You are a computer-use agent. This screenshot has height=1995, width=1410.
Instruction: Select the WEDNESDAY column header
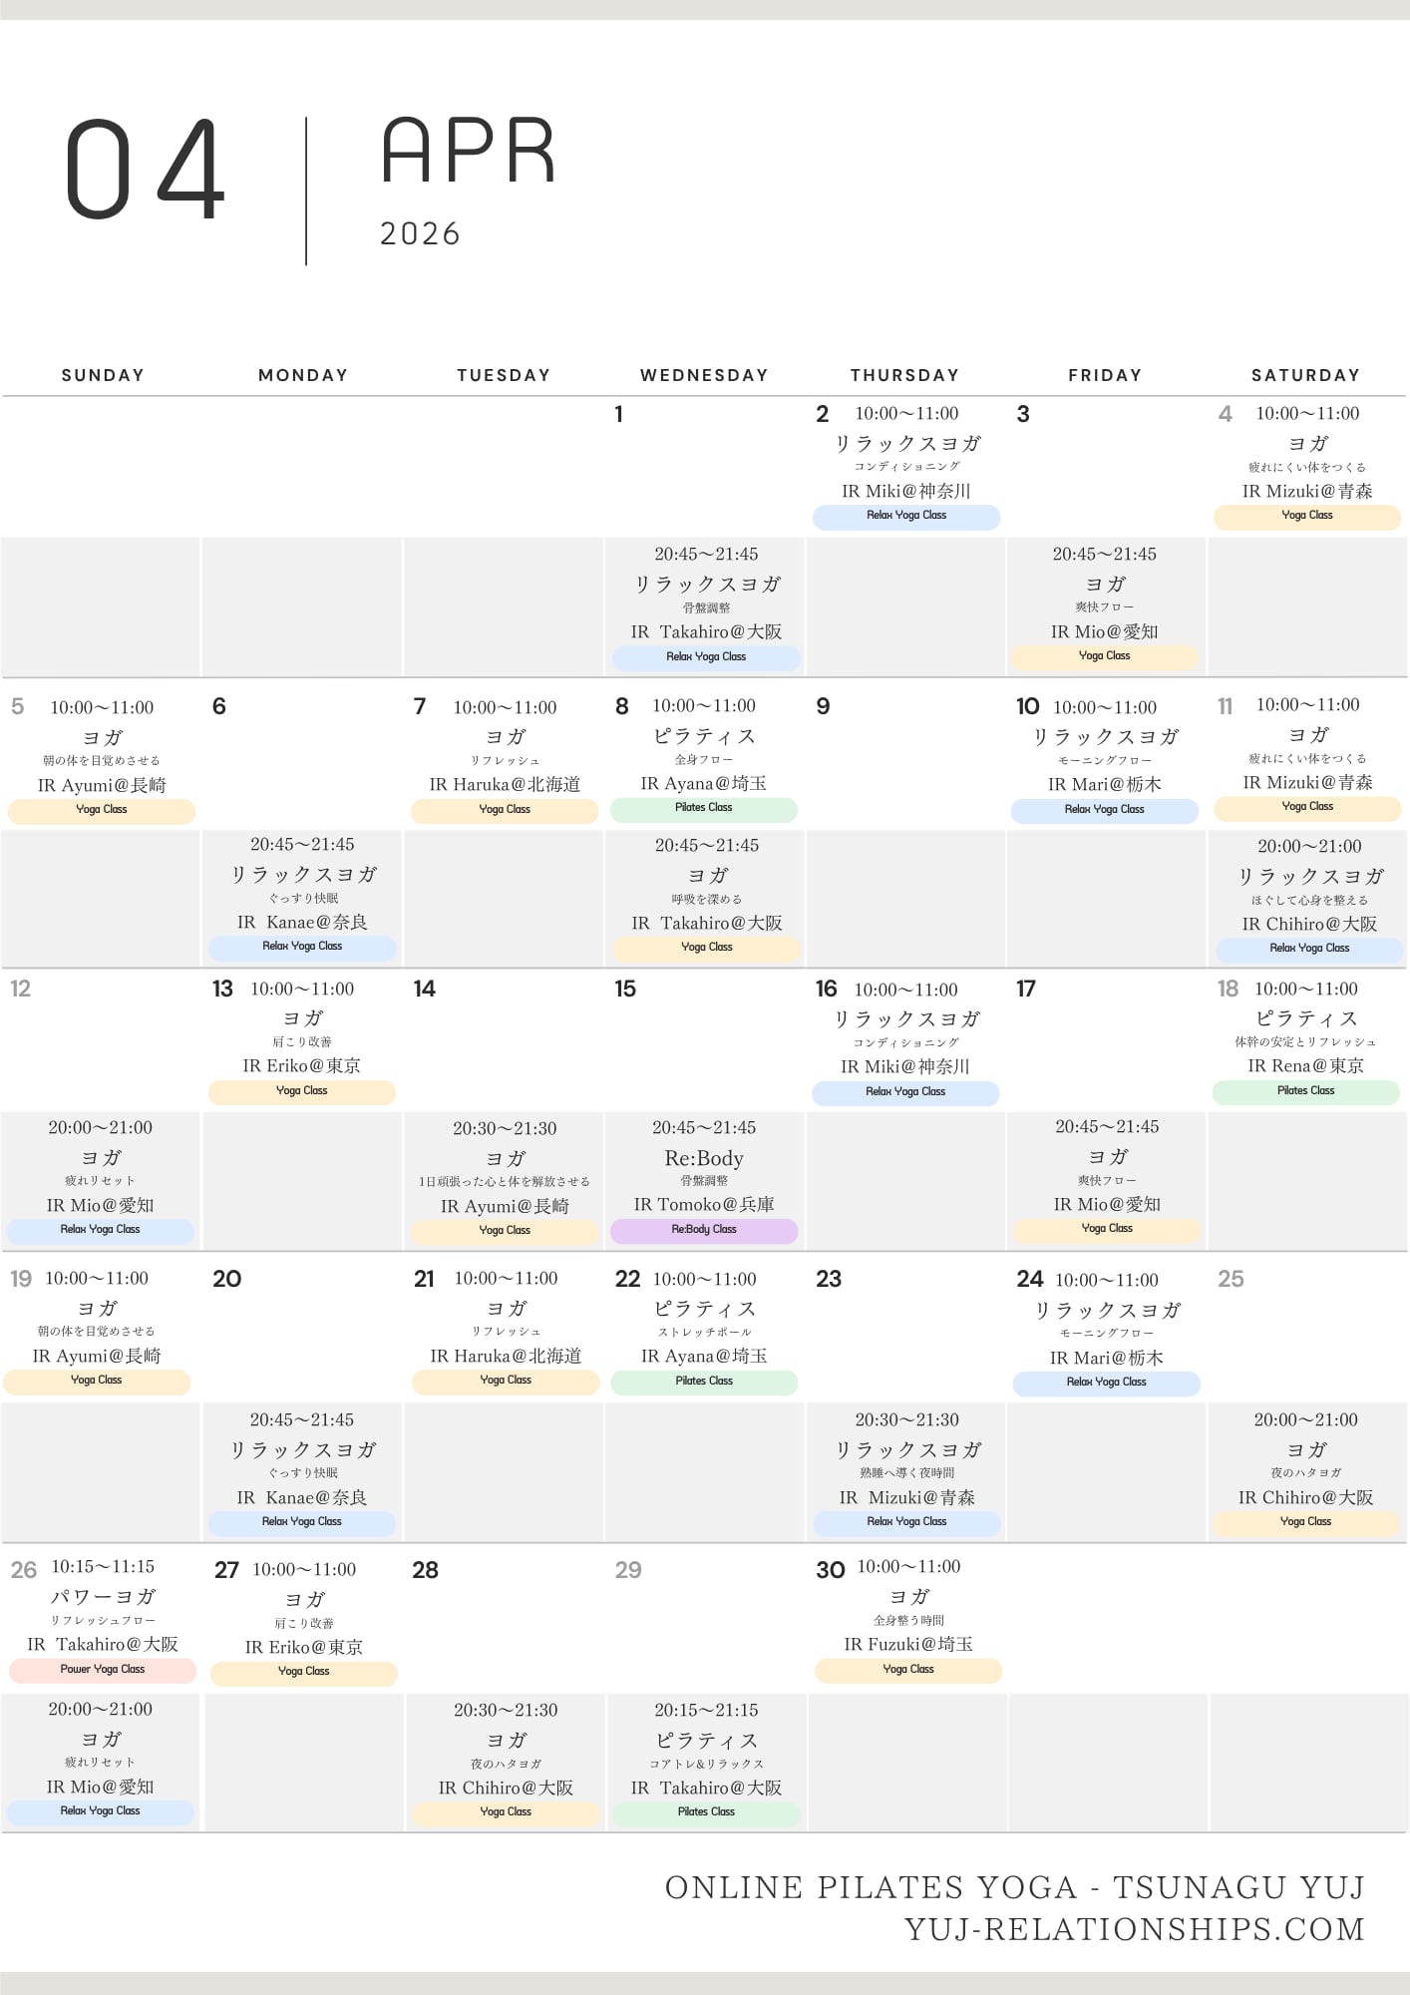[704, 375]
